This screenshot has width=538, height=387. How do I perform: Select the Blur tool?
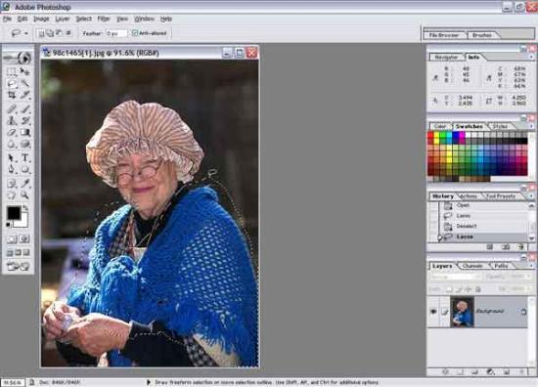tap(12, 145)
